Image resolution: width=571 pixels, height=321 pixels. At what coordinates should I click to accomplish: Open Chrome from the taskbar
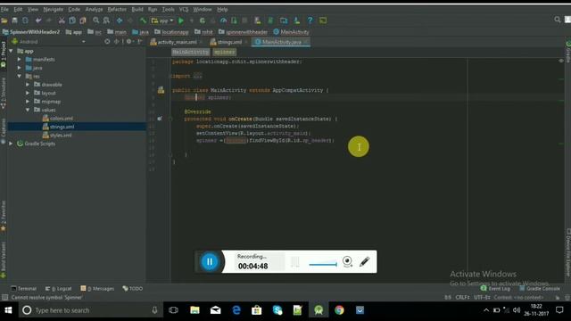coord(339,310)
